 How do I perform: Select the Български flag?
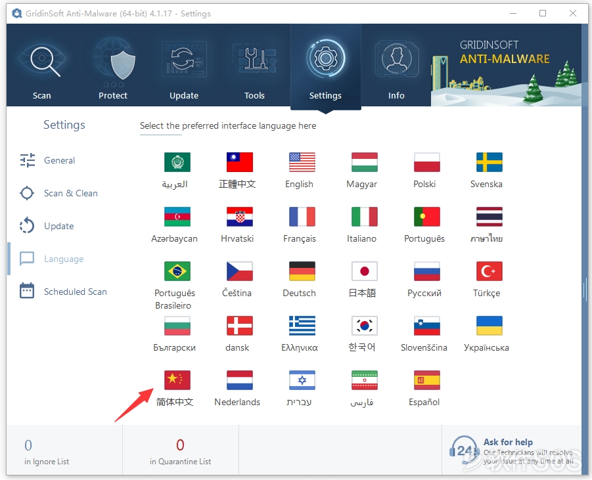point(177,326)
